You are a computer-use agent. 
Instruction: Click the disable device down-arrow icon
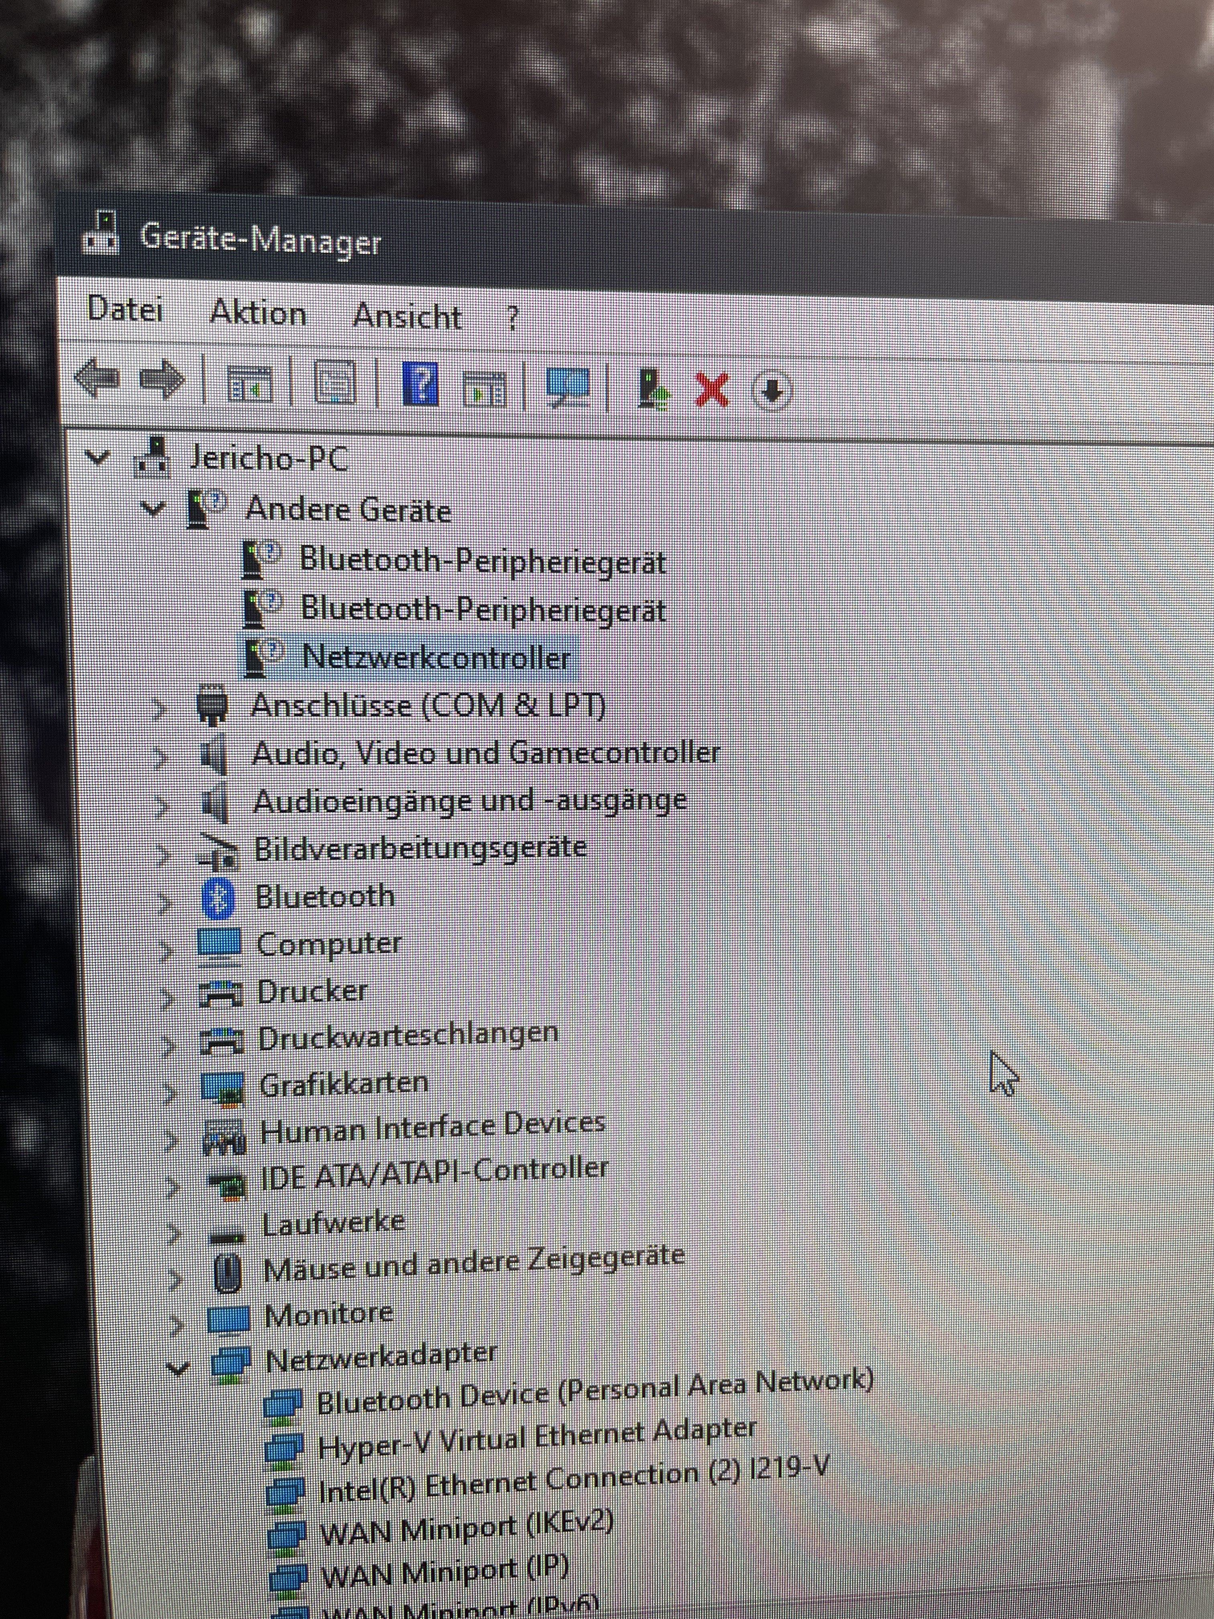(772, 391)
